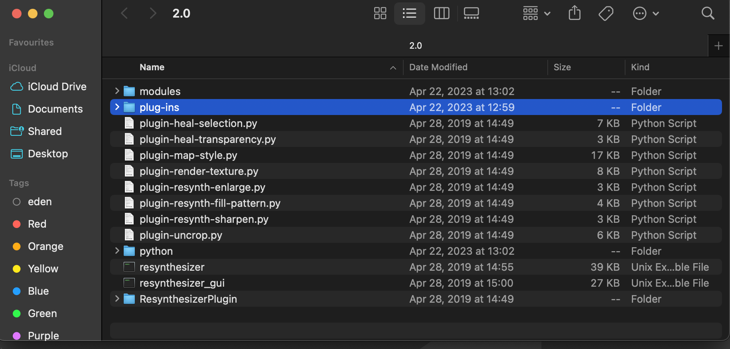Sort by Date Modified column
Viewport: 730px width, 349px height.
(438, 67)
